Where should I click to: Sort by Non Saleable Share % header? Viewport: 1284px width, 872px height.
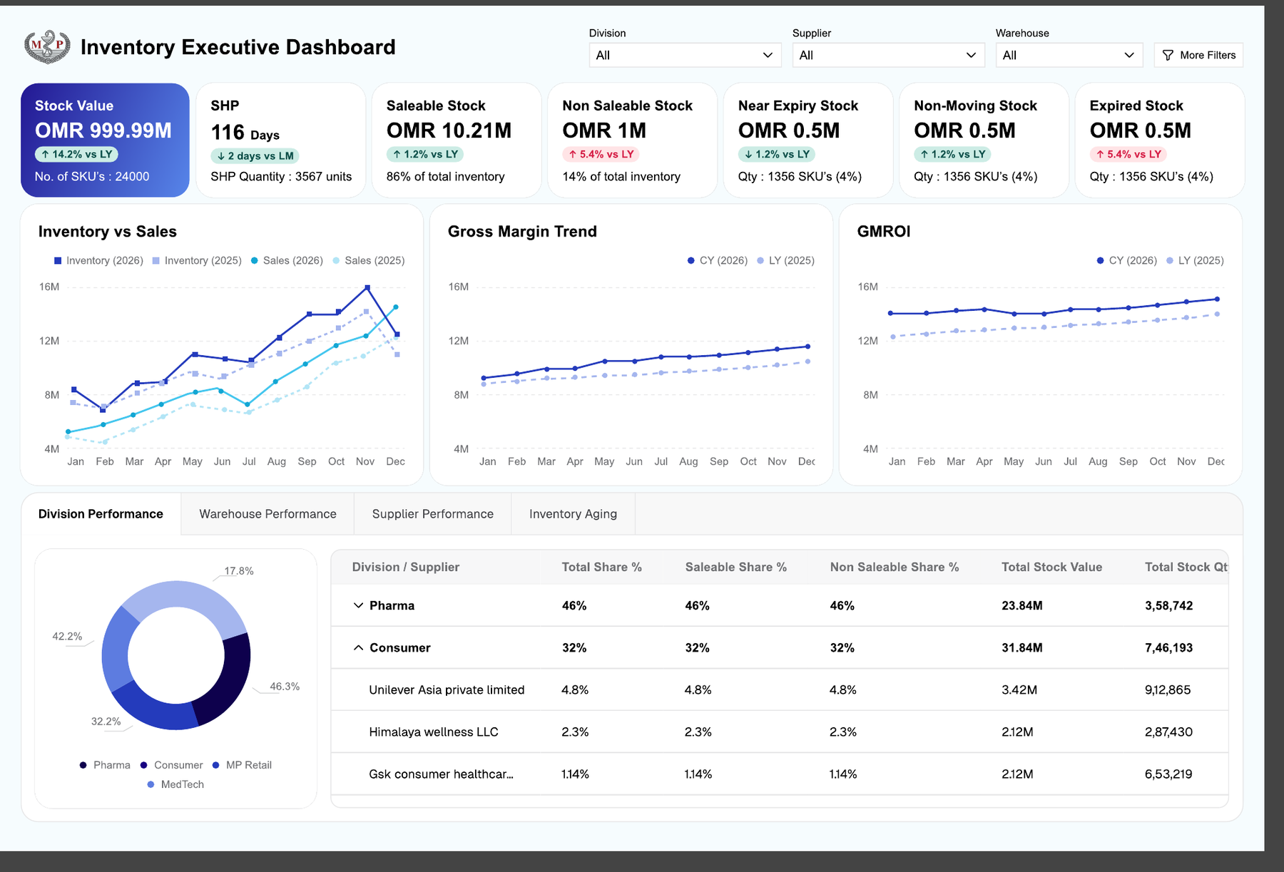point(894,567)
